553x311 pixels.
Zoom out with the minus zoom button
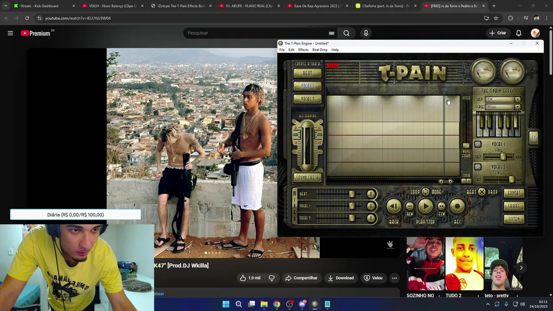(x=464, y=181)
